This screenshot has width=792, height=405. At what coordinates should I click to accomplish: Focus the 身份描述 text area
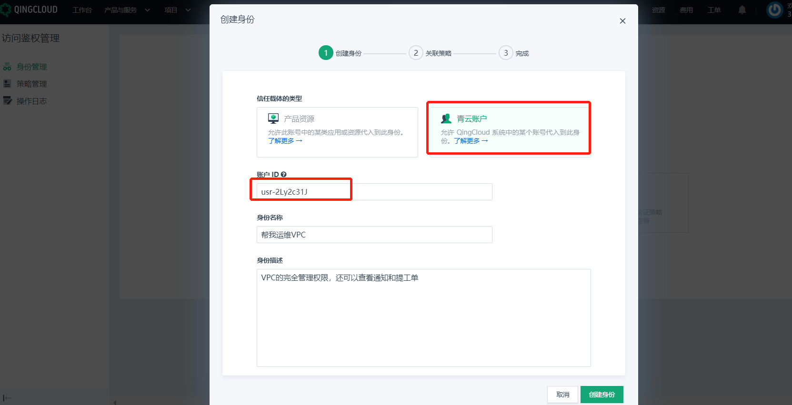tap(424, 318)
